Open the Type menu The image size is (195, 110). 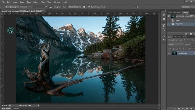[29, 2]
